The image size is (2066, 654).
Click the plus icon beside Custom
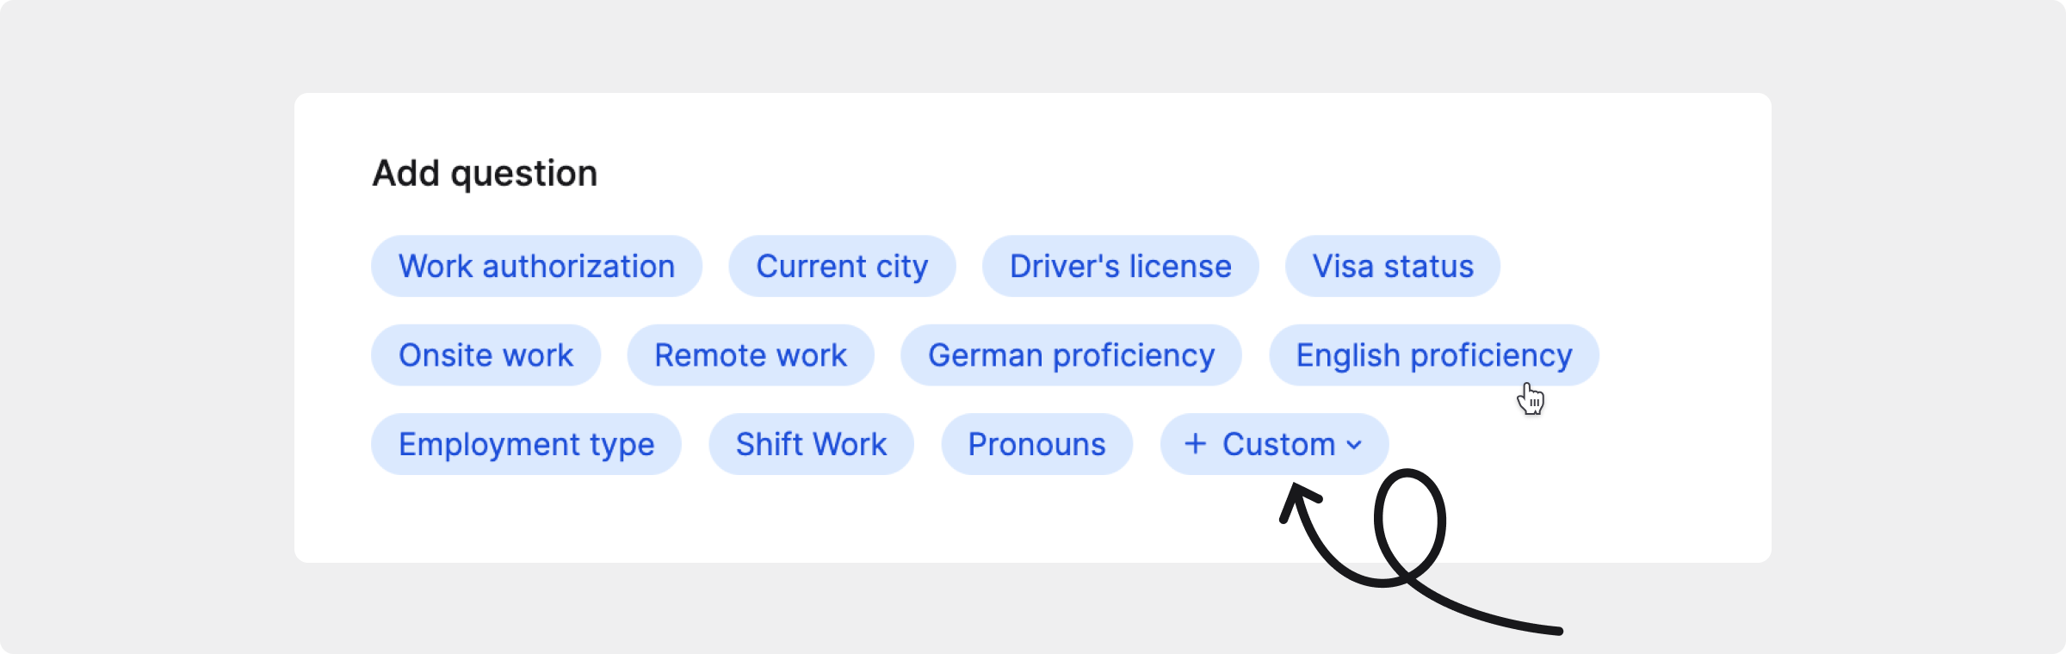[1195, 444]
